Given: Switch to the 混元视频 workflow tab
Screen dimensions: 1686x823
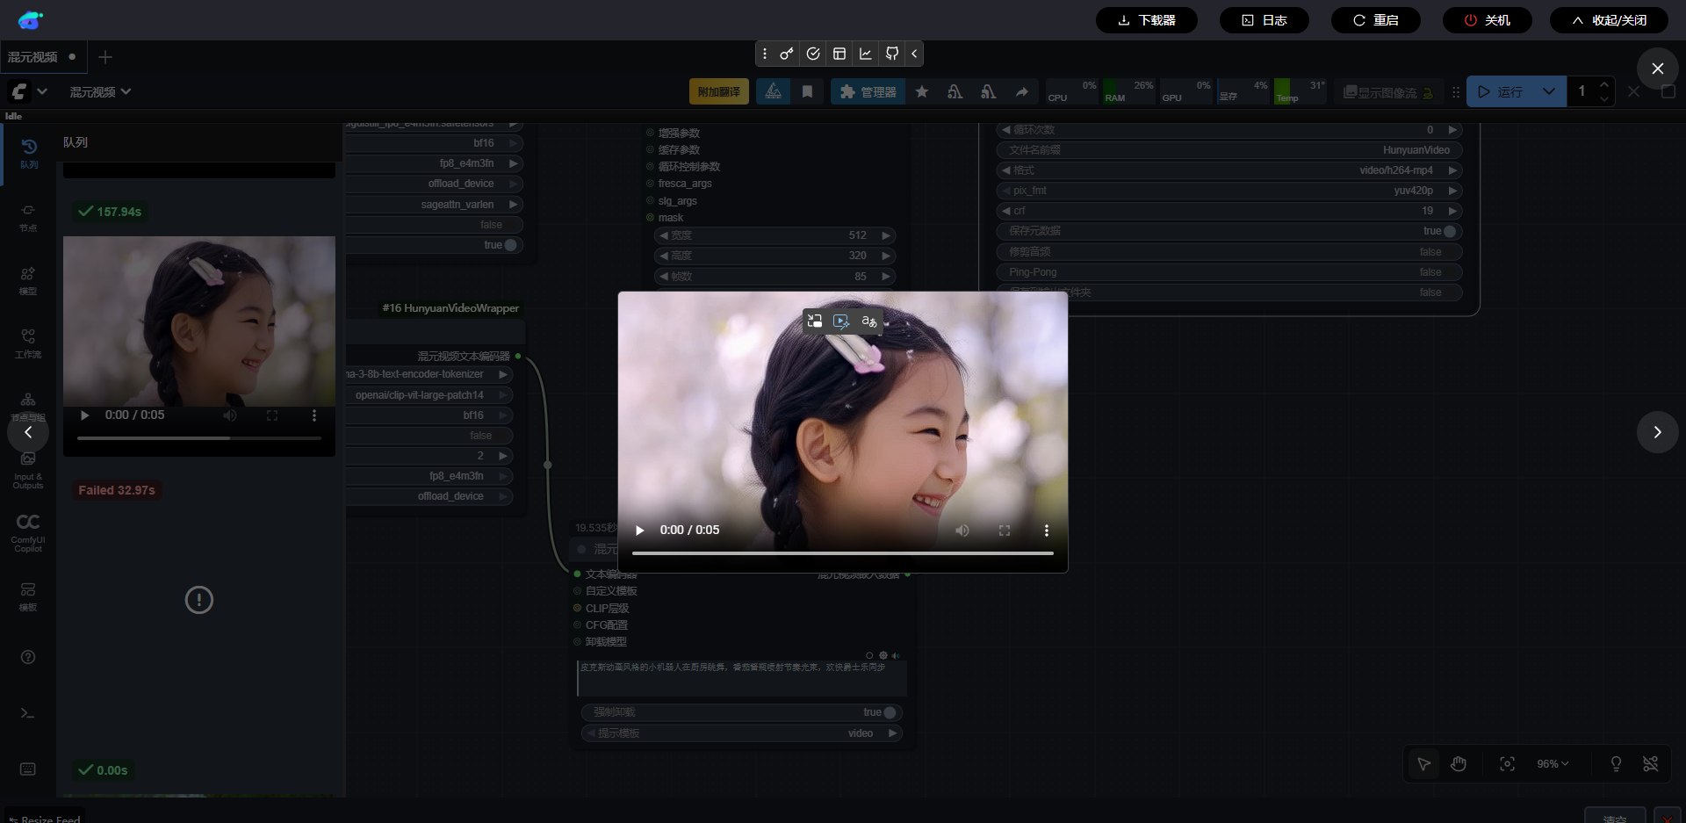Looking at the screenshot, I should pos(43,57).
